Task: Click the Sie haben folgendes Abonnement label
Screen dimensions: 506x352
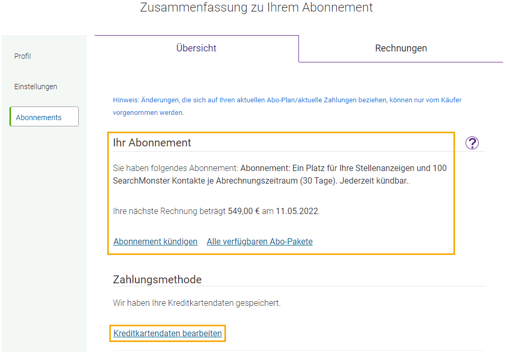Action: [x=175, y=168]
